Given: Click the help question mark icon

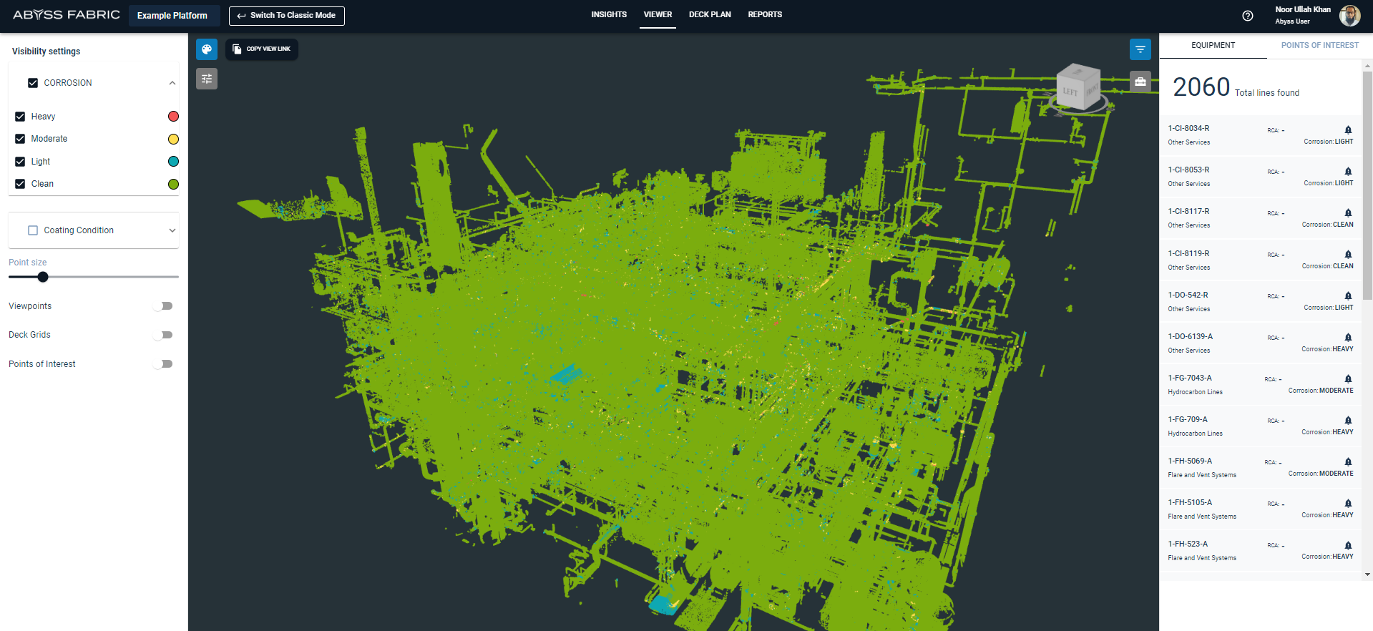Looking at the screenshot, I should click(x=1247, y=16).
